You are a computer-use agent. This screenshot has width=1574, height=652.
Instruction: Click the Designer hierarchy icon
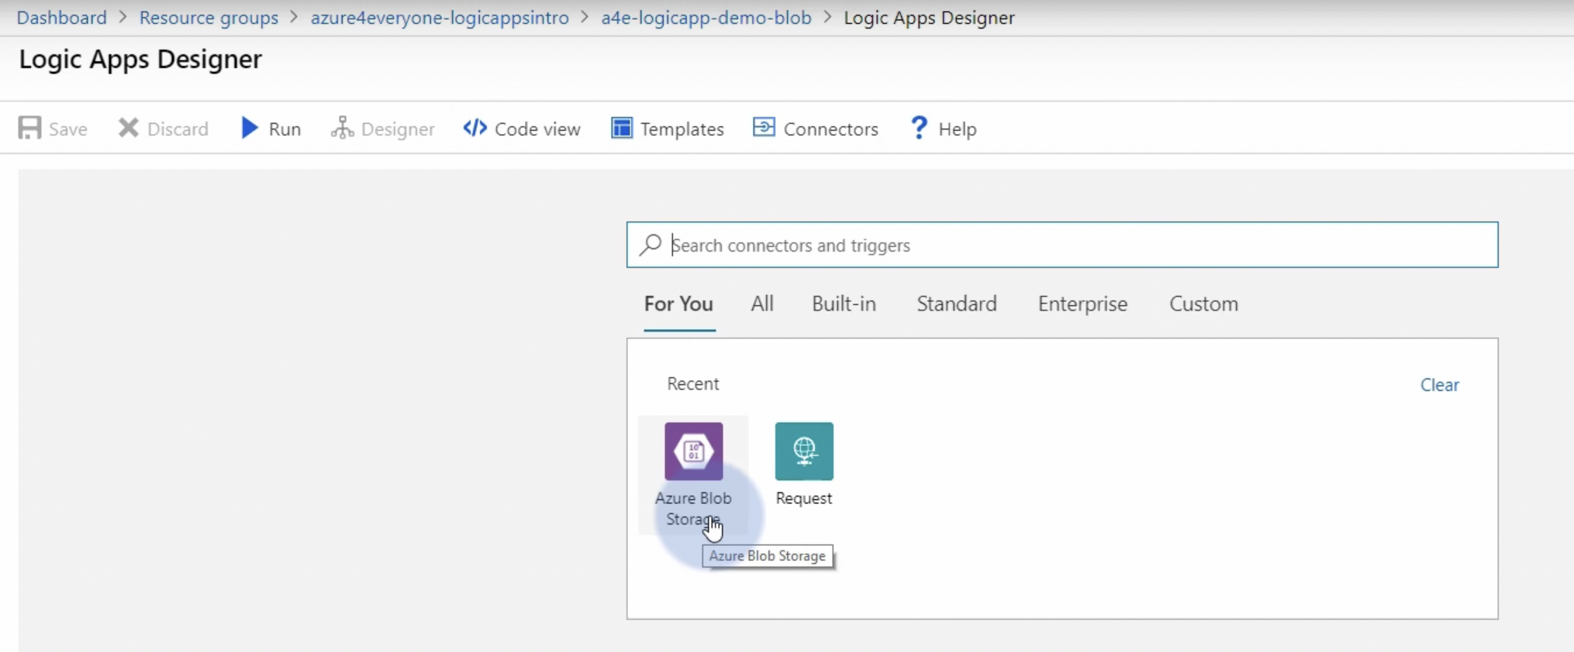pyautogui.click(x=342, y=128)
